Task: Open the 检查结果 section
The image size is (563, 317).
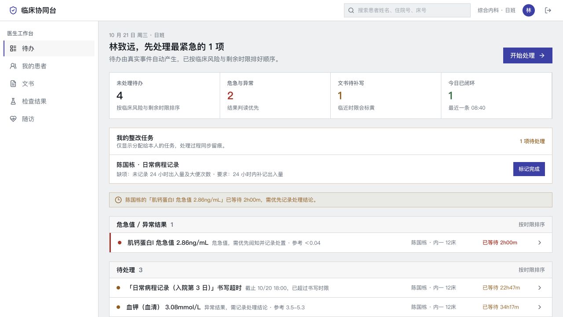Action: pyautogui.click(x=49, y=101)
